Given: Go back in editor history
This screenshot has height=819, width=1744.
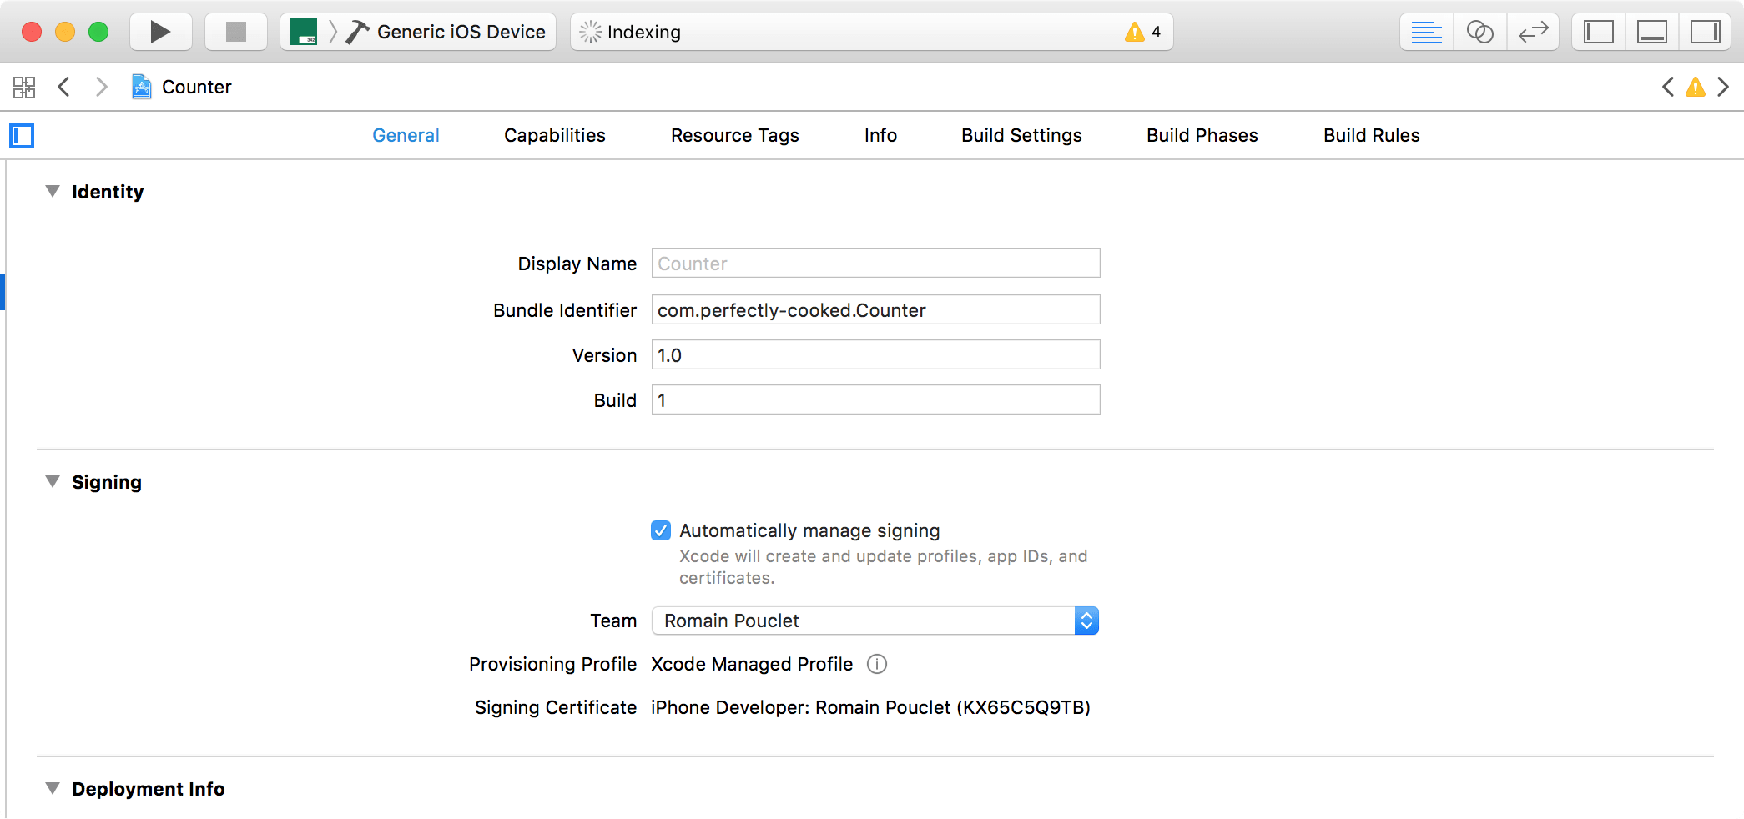Looking at the screenshot, I should click(63, 87).
